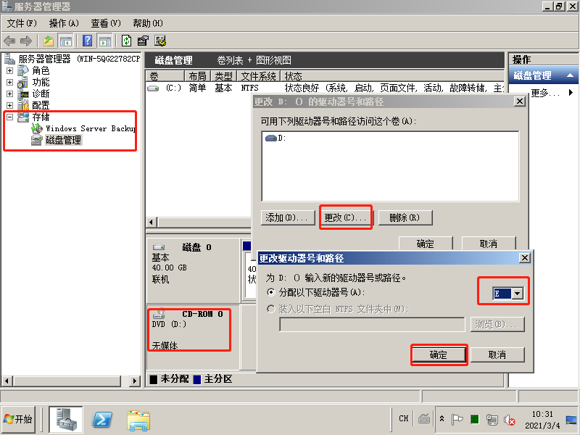580x435 pixels.
Task: Click the Refresh toolbar icon
Action: (x=126, y=41)
